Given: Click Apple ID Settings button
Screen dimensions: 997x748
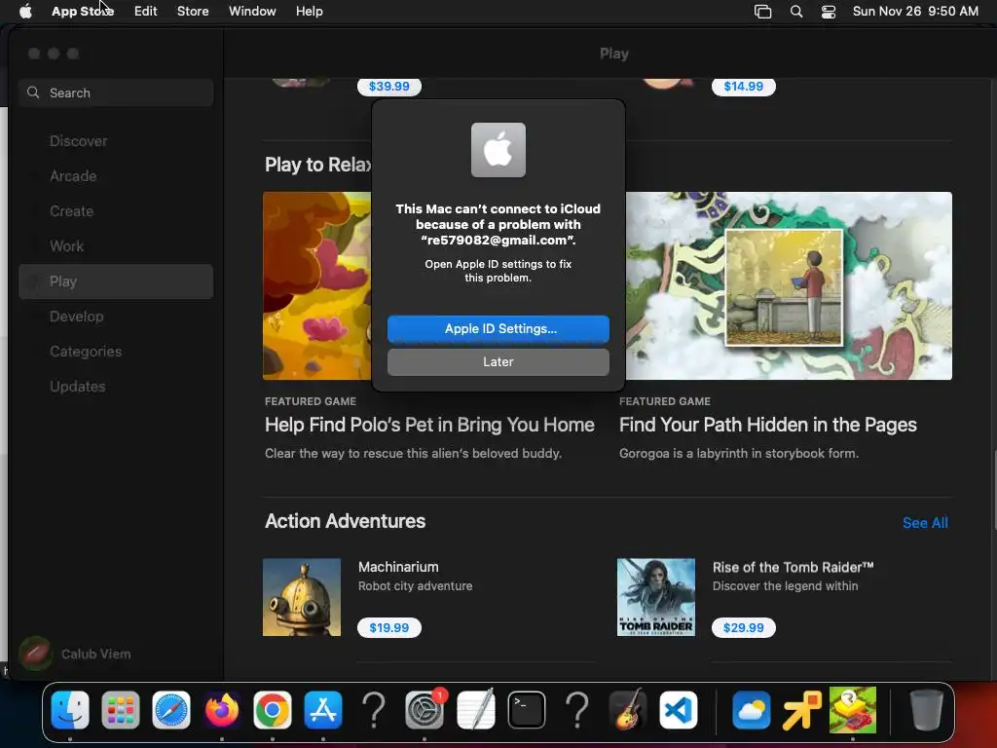Looking at the screenshot, I should [498, 329].
